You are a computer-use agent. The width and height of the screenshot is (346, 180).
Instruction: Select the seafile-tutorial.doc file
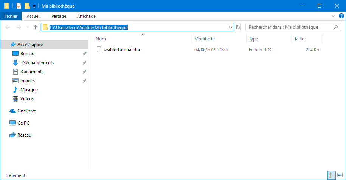point(122,50)
